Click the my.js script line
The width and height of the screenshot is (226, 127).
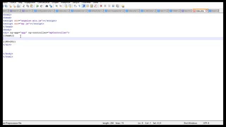coord(24,24)
